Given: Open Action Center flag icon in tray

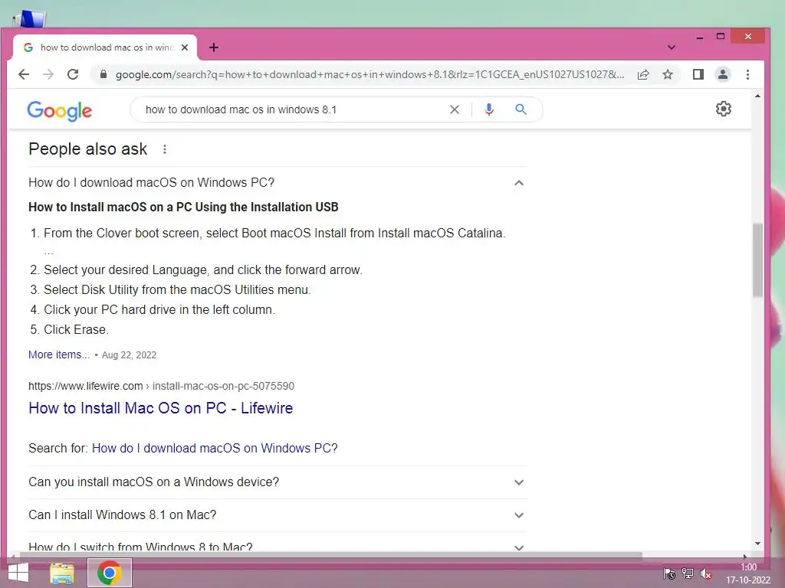Looking at the screenshot, I should [668, 573].
